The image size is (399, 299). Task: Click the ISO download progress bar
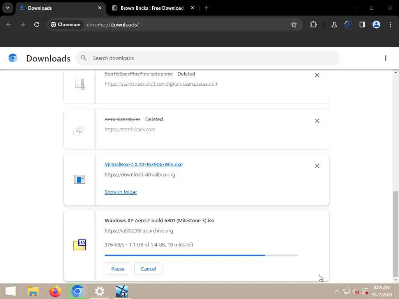[x=201, y=255]
